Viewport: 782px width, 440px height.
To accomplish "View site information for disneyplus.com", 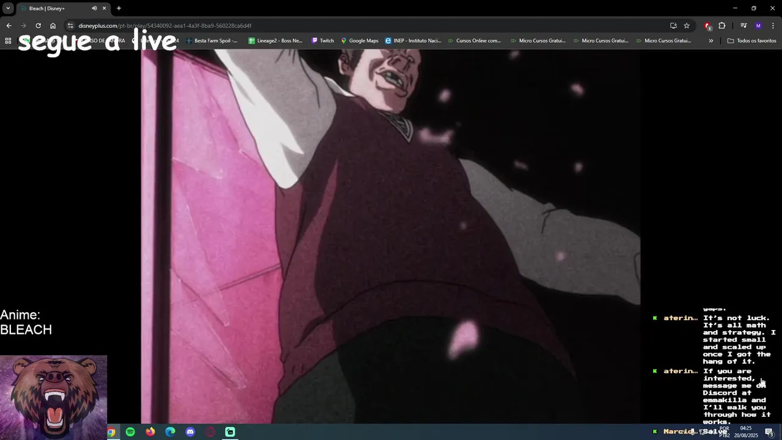I will click(70, 26).
